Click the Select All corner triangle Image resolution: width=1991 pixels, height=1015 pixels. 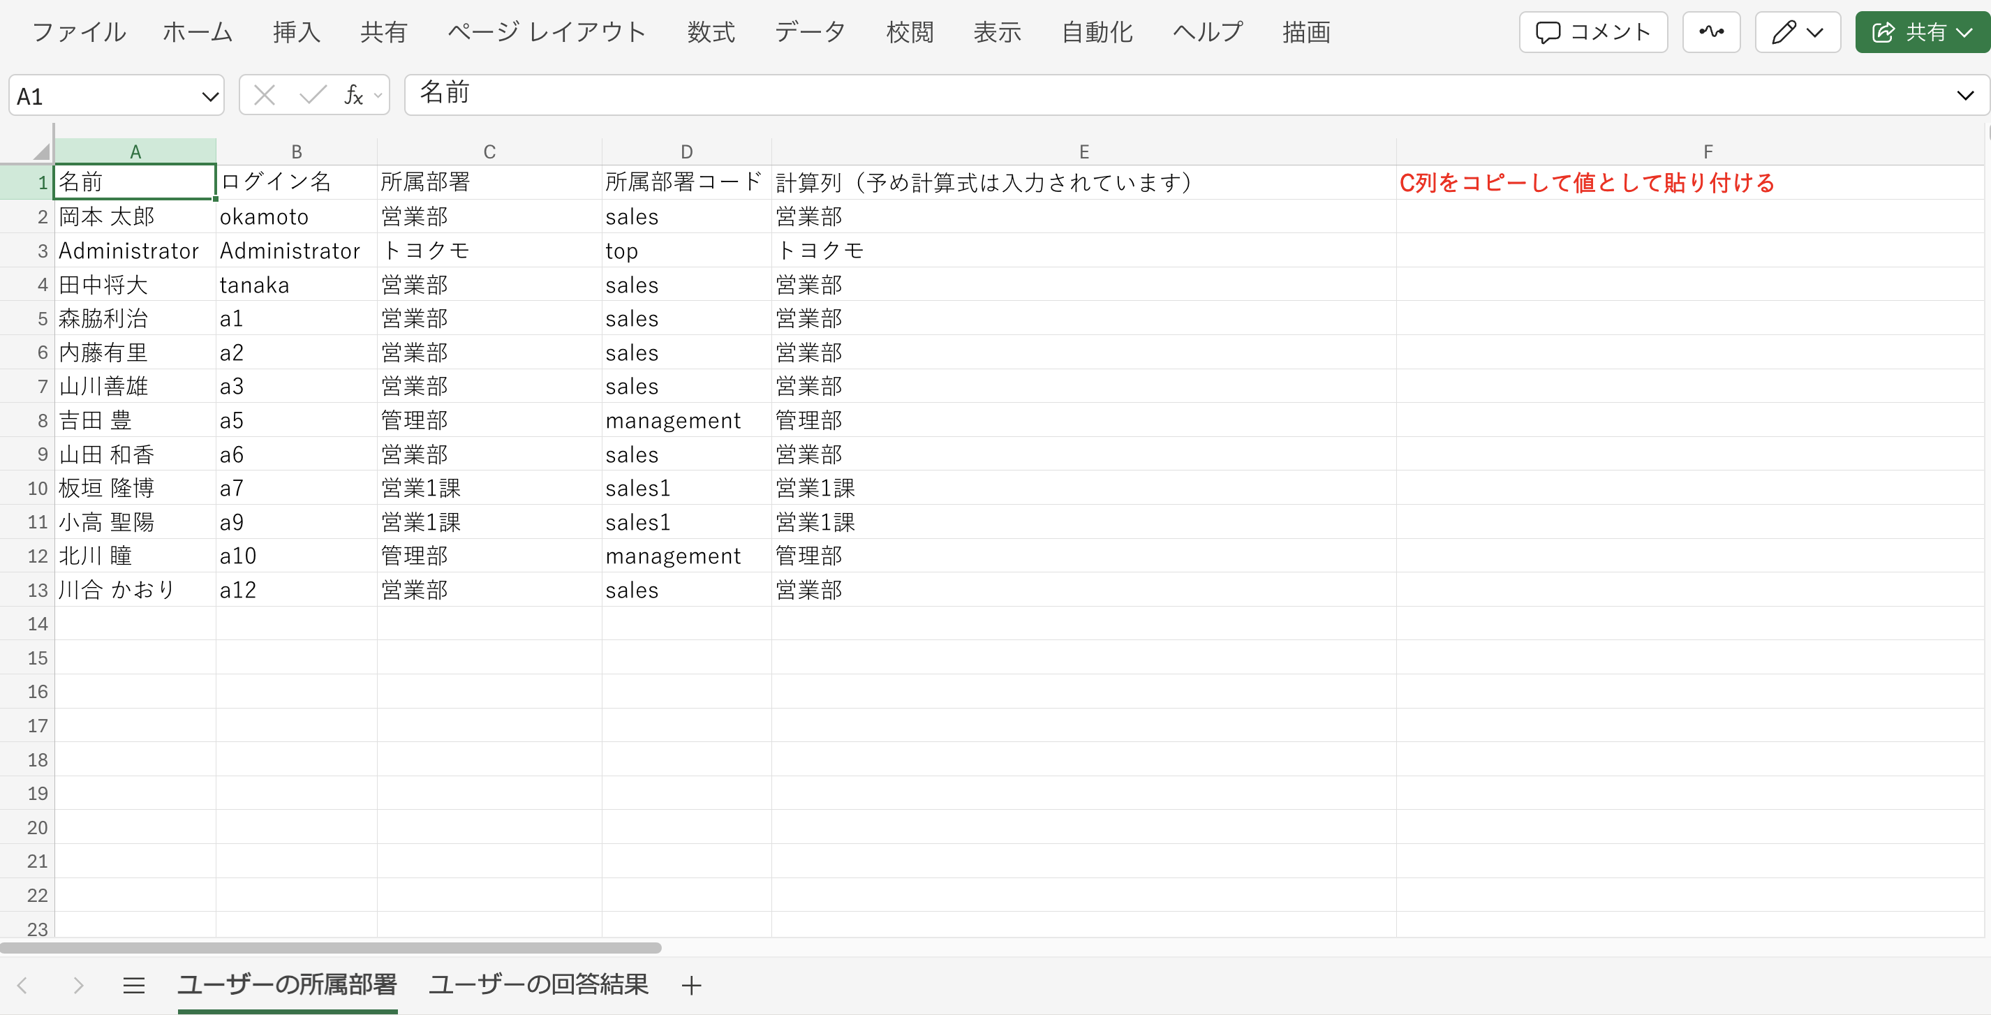(x=42, y=151)
